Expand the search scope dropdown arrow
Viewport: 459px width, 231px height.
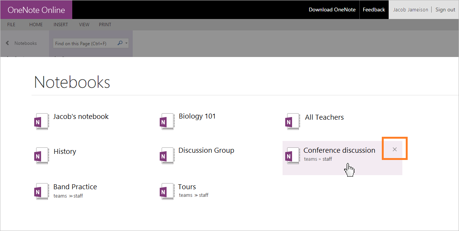127,43
